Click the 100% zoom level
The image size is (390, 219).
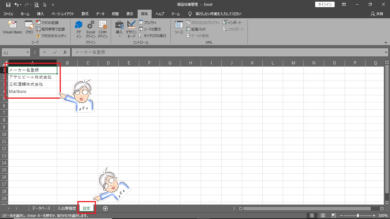tap(383, 216)
